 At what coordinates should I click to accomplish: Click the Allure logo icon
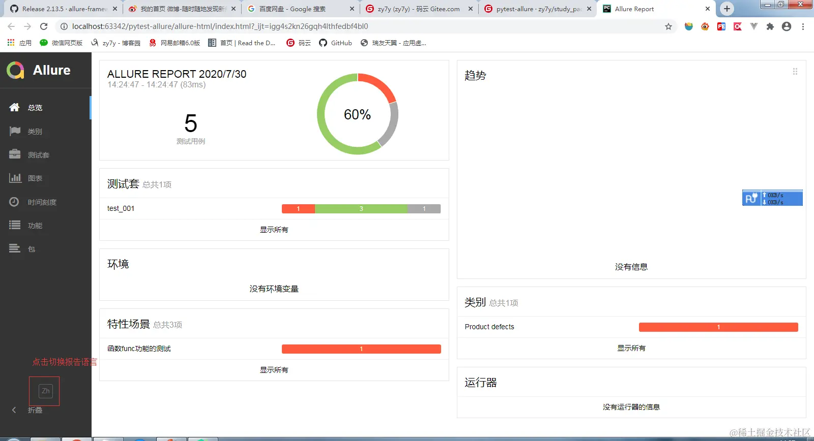(15, 70)
